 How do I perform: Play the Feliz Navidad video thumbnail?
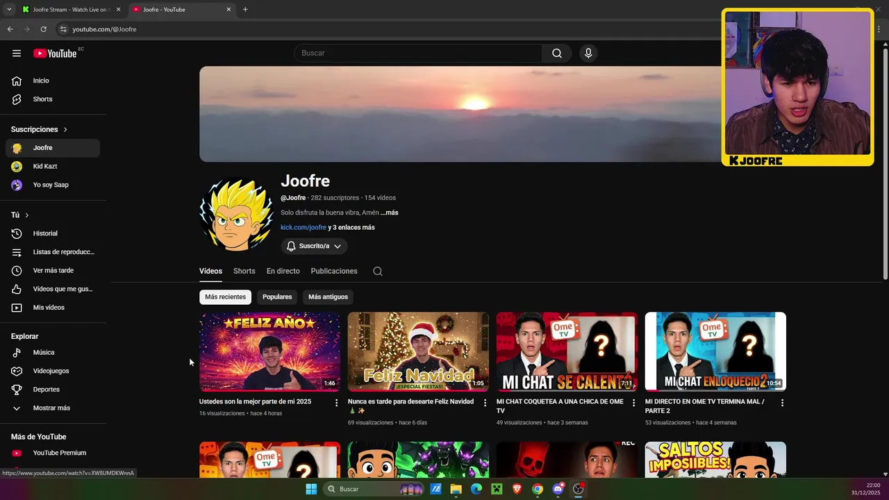[418, 352]
